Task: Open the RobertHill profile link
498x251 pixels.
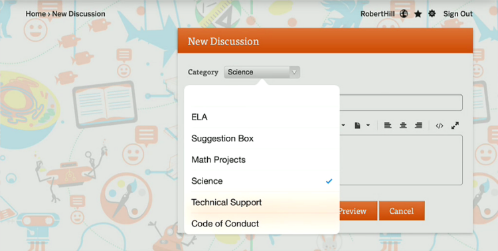Action: (378, 14)
